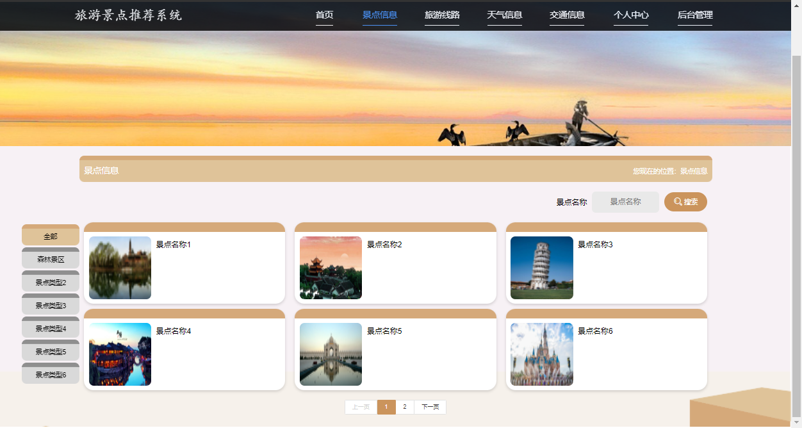Open 个人中心 from top navigation
This screenshot has width=802, height=428.
631,15
